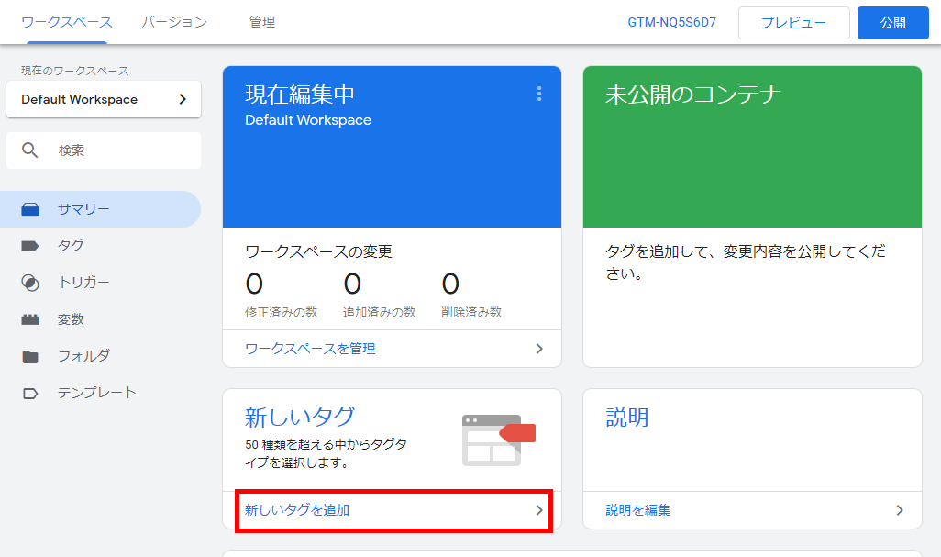
Task: Click the 検索 search field
Action: 104,150
